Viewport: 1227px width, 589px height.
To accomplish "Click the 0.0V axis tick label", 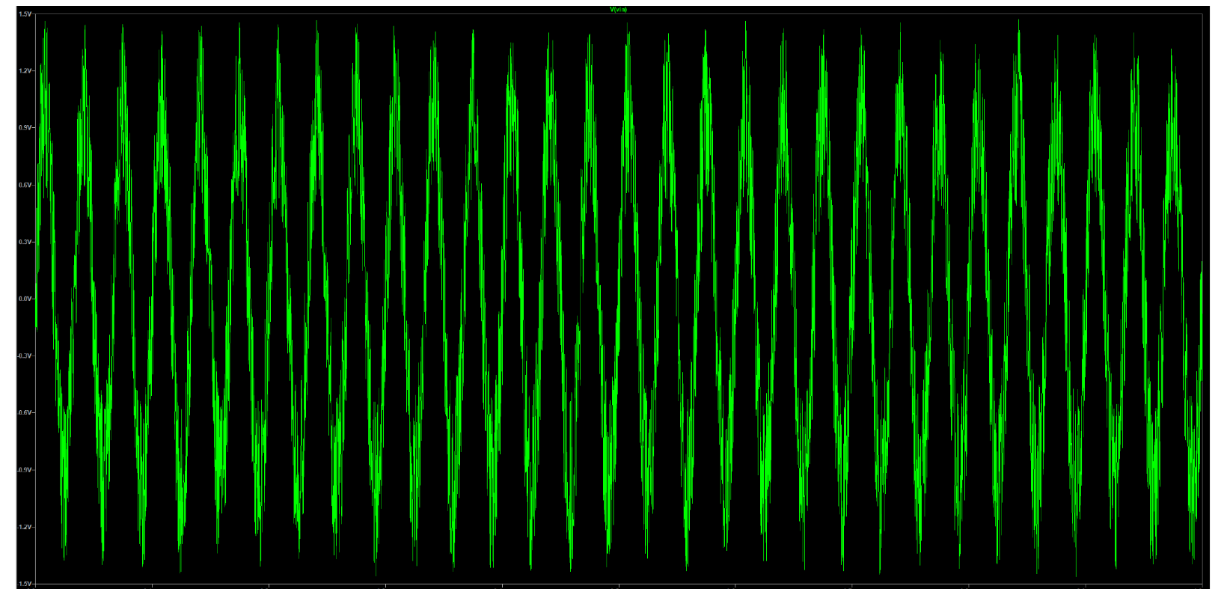I will coord(25,299).
